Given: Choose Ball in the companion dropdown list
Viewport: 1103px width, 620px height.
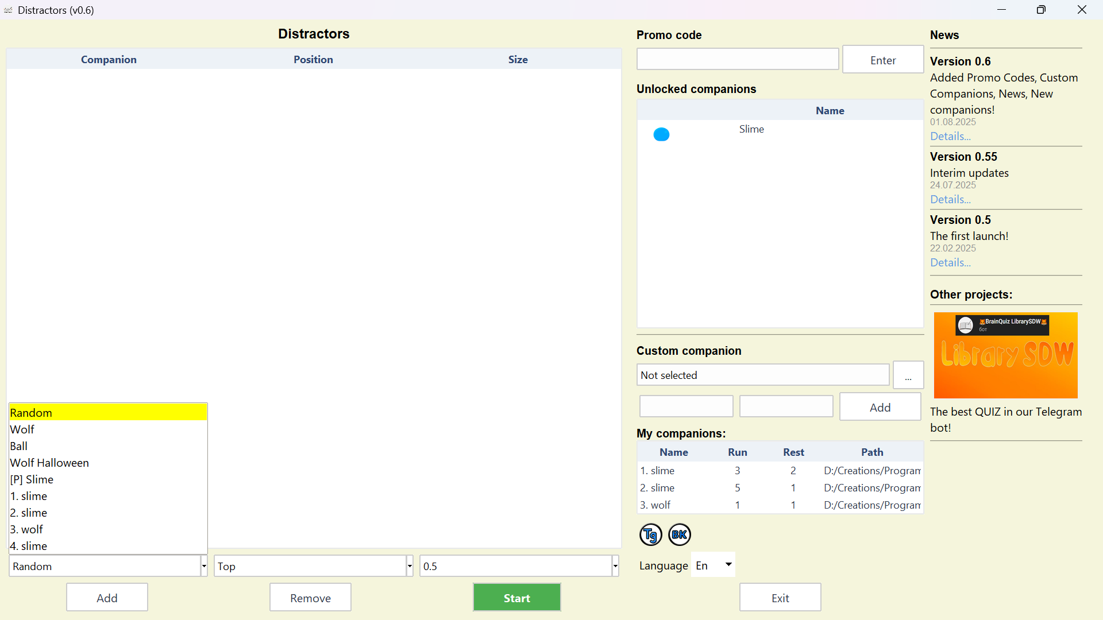Looking at the screenshot, I should tap(19, 446).
